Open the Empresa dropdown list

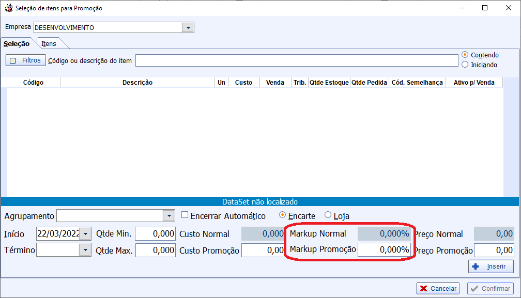click(x=188, y=28)
